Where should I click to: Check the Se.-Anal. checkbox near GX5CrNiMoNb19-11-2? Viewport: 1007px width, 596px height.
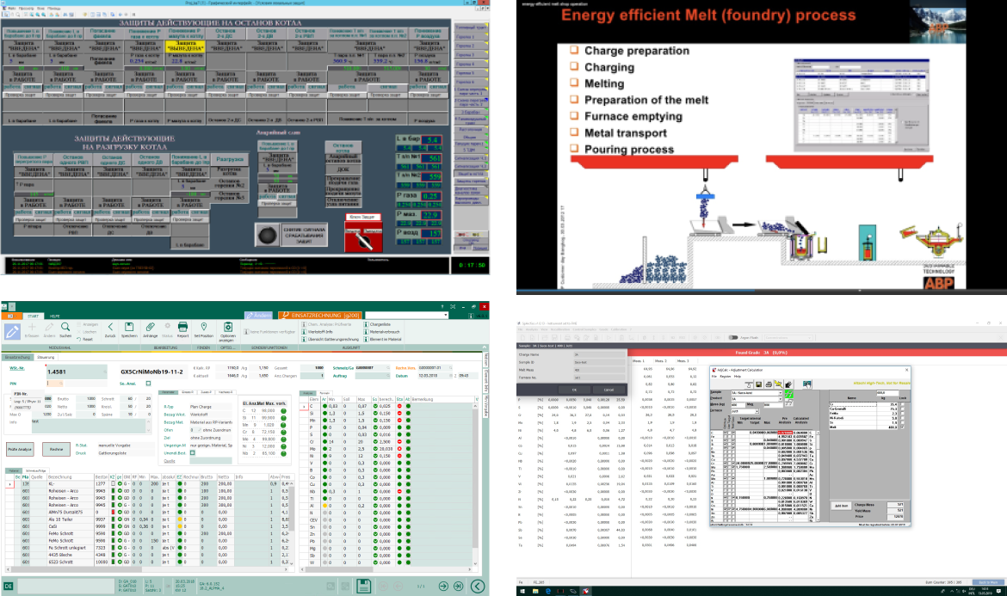coord(148,384)
